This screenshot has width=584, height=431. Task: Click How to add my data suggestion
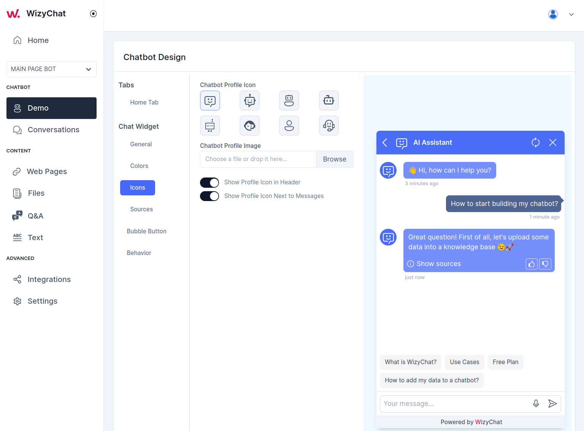432,380
